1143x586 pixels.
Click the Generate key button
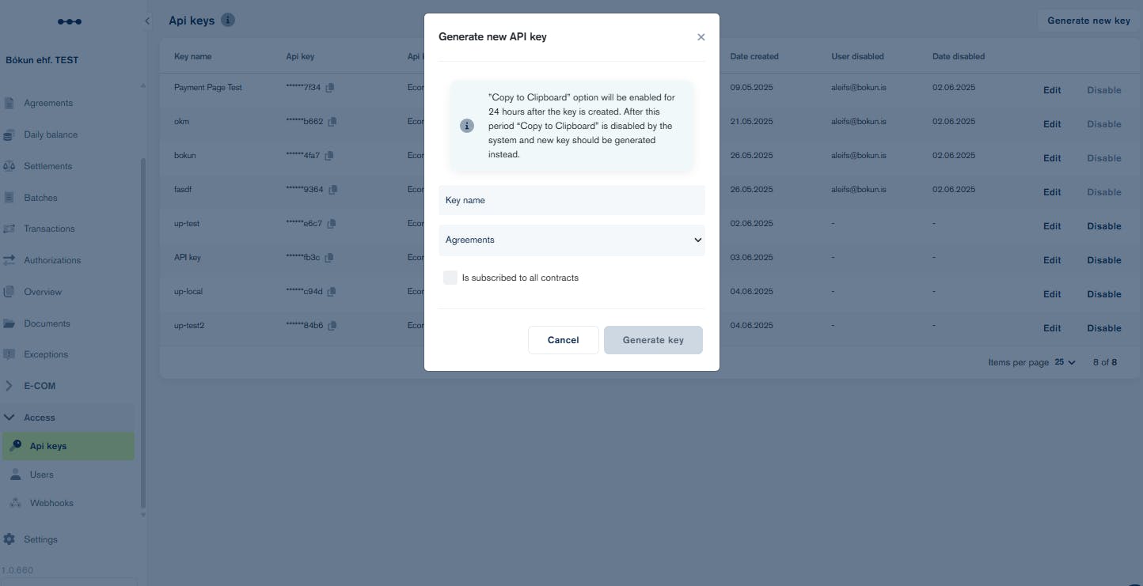(x=653, y=340)
